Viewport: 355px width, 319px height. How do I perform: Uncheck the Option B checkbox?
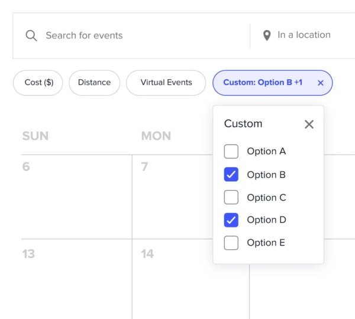pyautogui.click(x=231, y=174)
